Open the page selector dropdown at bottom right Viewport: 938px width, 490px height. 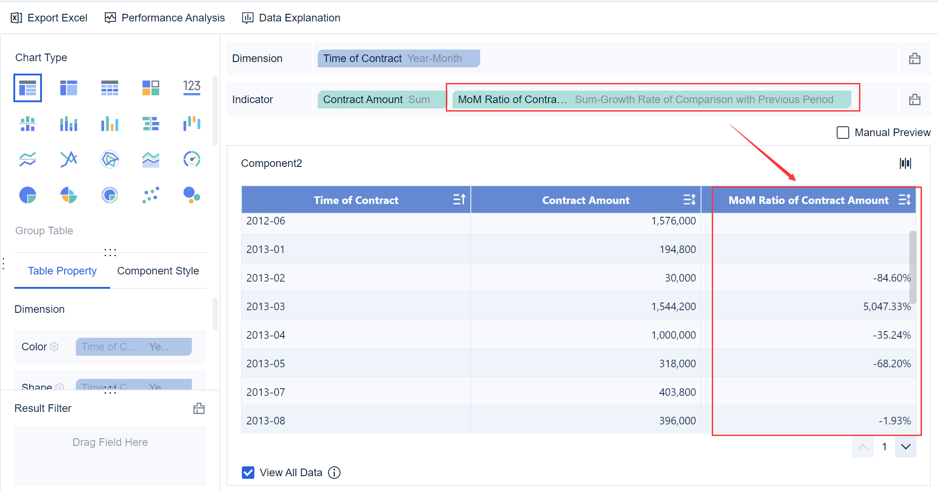click(905, 447)
